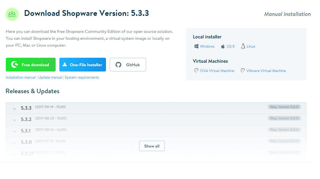The height and width of the screenshot is (179, 320).
Task: Click the 5.3.2 version number
Action: [x=26, y=119]
